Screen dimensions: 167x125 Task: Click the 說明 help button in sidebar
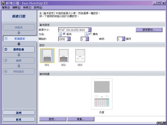[x=19, y=113]
